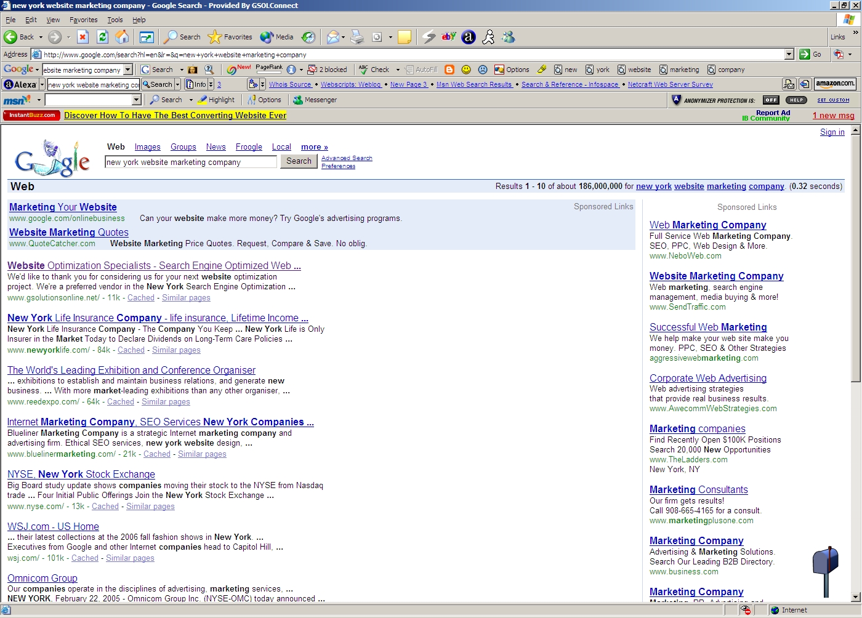The height and width of the screenshot is (618, 862).
Task: Open the Alexa logo dropdown arrow
Action: pos(42,84)
